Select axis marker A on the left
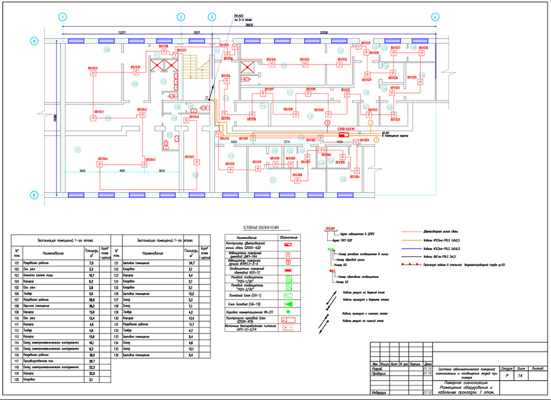Screen dimensions: 551x400 tap(34, 41)
